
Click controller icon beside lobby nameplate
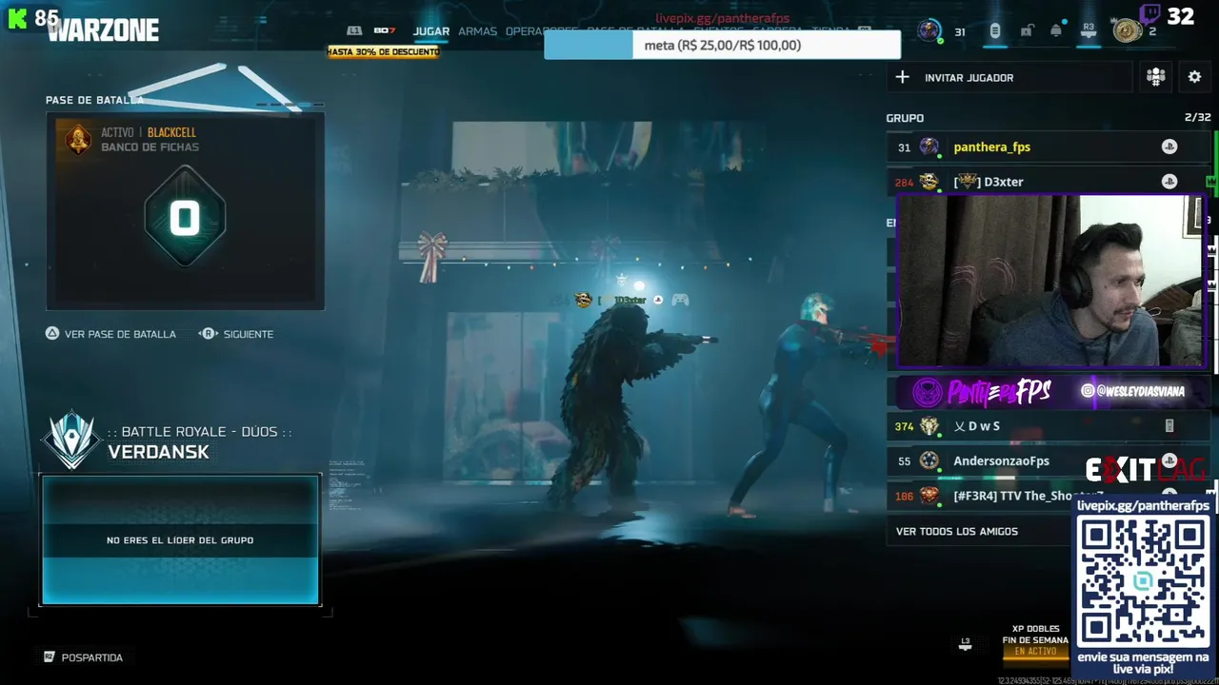(680, 300)
